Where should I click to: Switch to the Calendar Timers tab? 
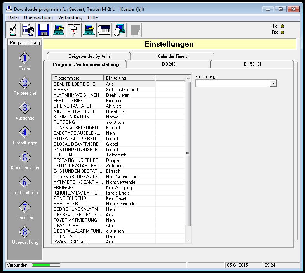tap(172, 56)
